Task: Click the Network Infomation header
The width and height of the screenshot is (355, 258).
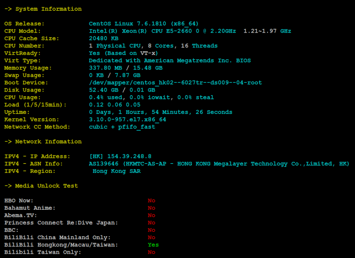Action: point(43,141)
